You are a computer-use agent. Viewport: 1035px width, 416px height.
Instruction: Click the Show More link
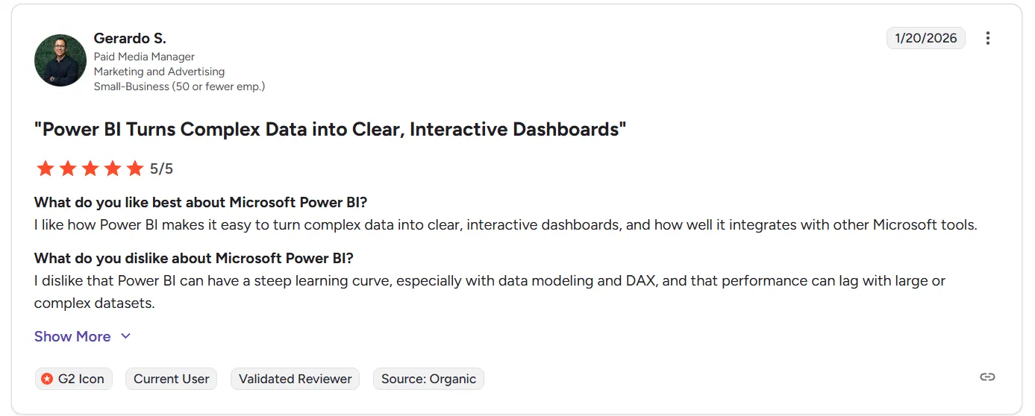tap(72, 336)
